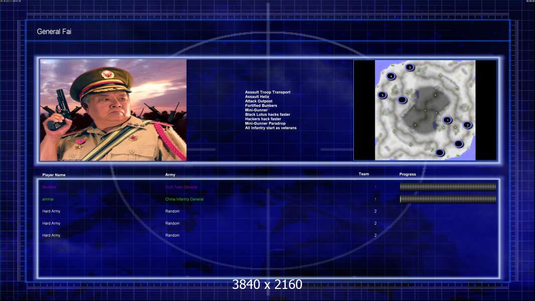The width and height of the screenshot is (535, 301).
Task: Select the Progress column header
Action: click(x=408, y=174)
